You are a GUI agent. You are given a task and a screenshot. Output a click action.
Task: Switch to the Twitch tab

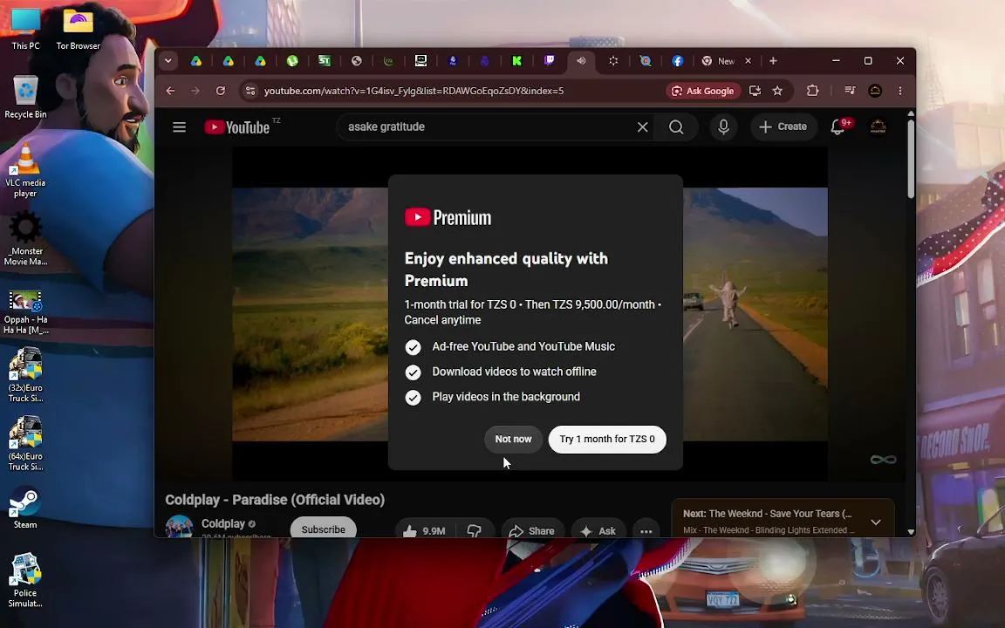pyautogui.click(x=549, y=61)
